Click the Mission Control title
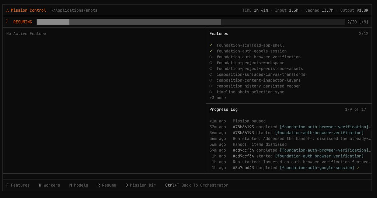 (x=28, y=10)
